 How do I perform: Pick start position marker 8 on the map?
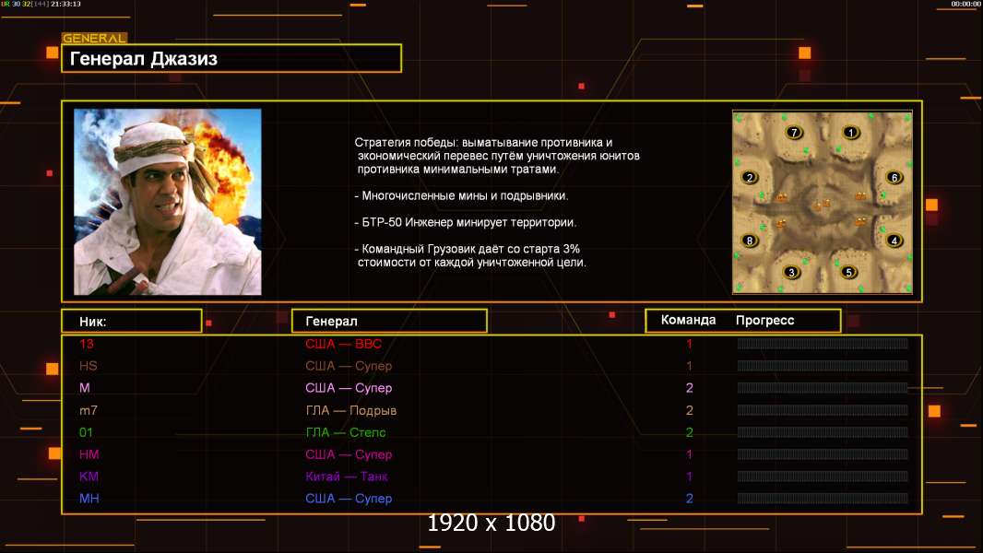click(749, 240)
